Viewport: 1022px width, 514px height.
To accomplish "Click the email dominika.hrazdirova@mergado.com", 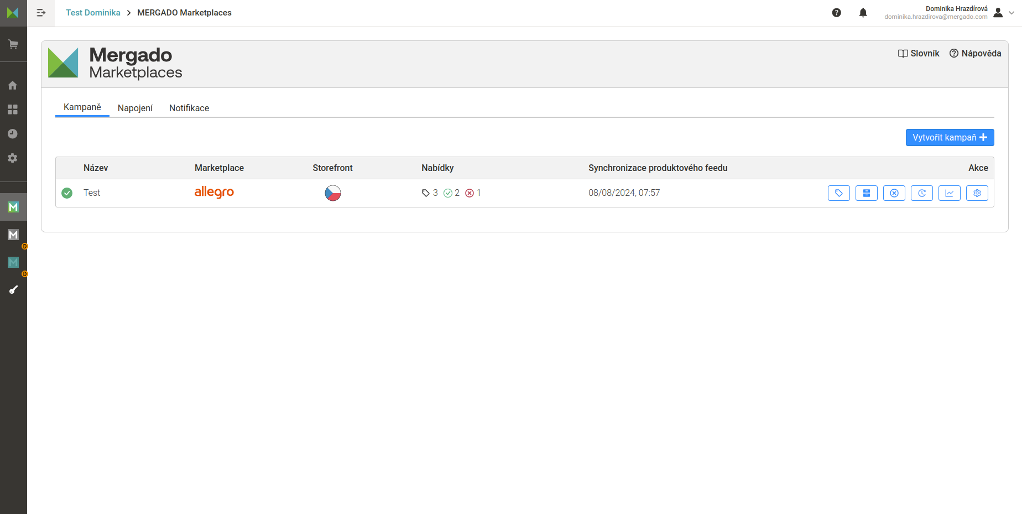I will [936, 17].
